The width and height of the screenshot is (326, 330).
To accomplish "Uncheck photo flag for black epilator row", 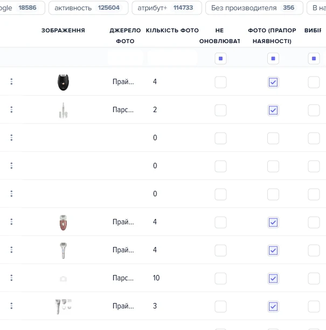I will [273, 82].
